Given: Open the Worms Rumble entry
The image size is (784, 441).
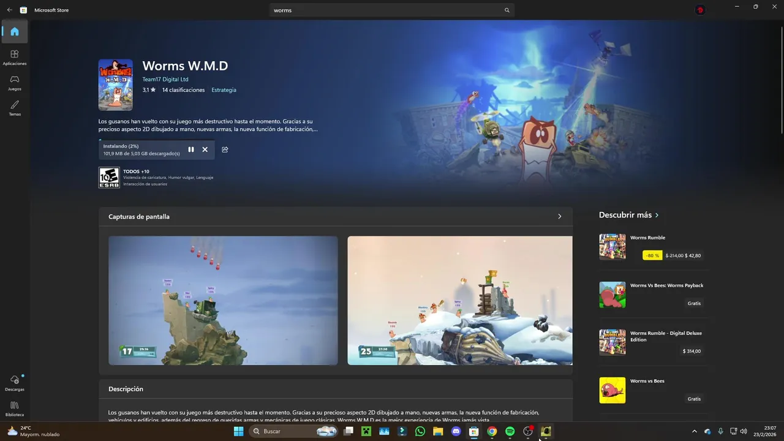Looking at the screenshot, I should pos(653,247).
